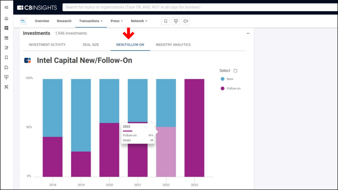Collapse the Investments section with the minus icon
The width and height of the screenshot is (338, 190).
(248, 33)
